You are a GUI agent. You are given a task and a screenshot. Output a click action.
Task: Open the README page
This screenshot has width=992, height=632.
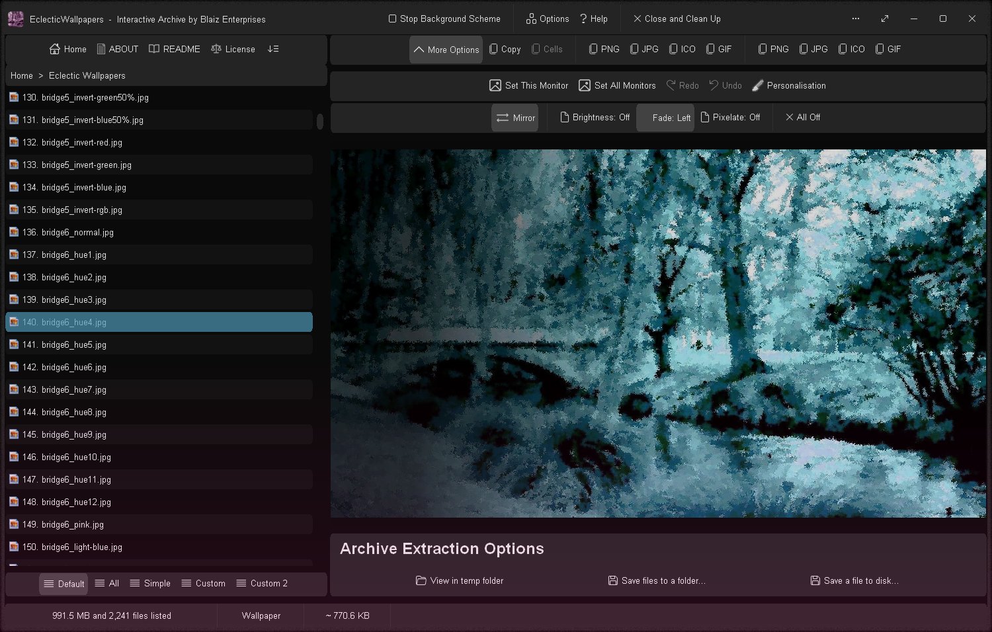[x=175, y=49]
